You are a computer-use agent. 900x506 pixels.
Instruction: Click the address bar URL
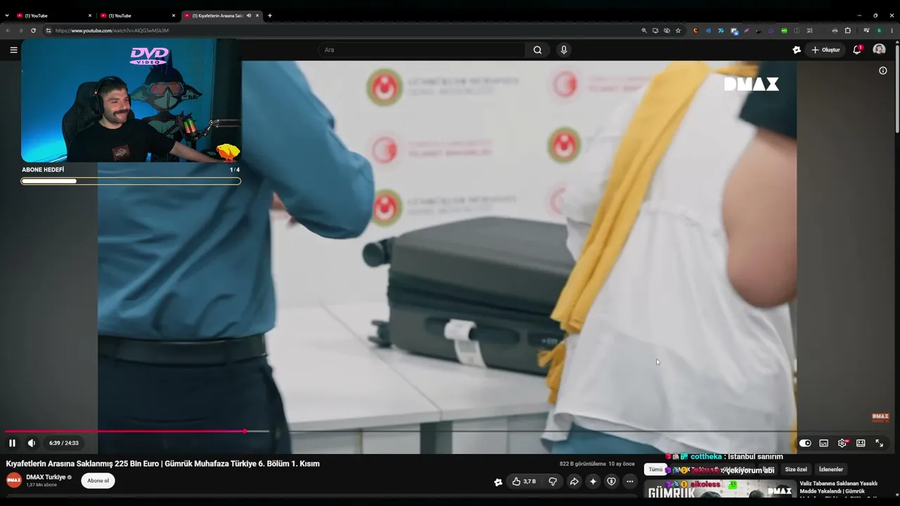(x=112, y=31)
